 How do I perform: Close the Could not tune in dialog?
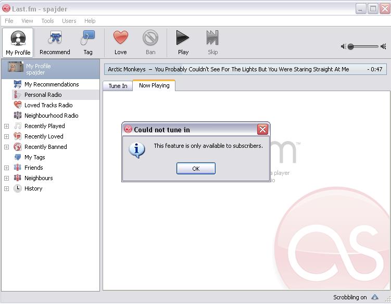(x=262, y=129)
